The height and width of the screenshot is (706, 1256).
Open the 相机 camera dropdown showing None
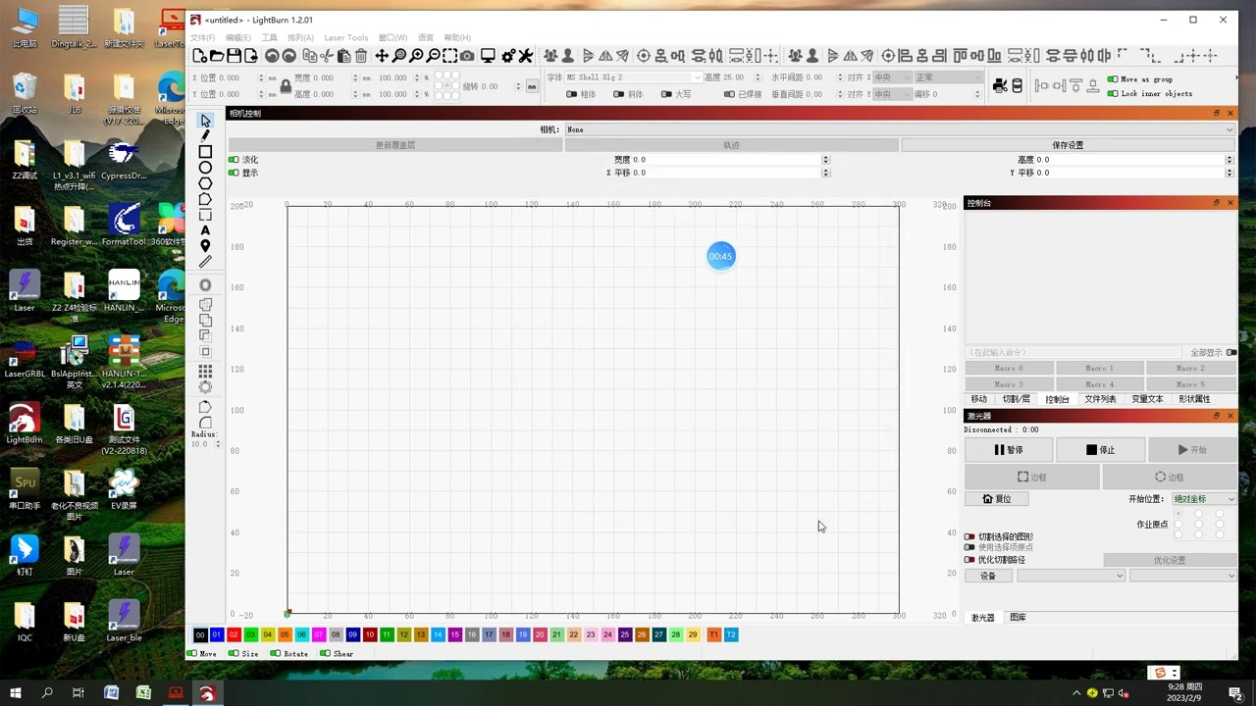click(900, 129)
